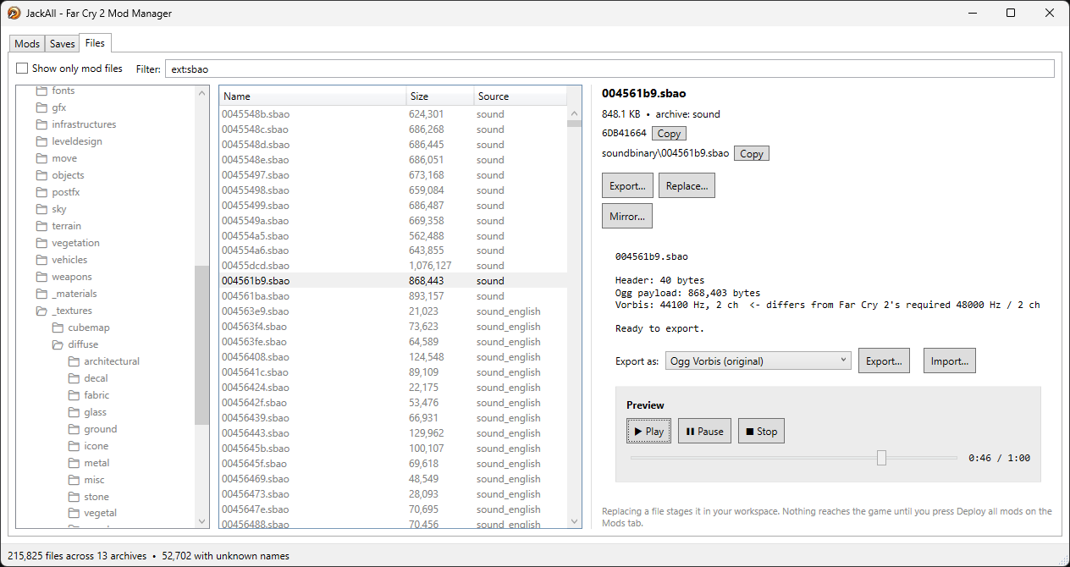Screen dimensions: 1070x567
Task: Select the postfx folder icon
Action: point(41,192)
